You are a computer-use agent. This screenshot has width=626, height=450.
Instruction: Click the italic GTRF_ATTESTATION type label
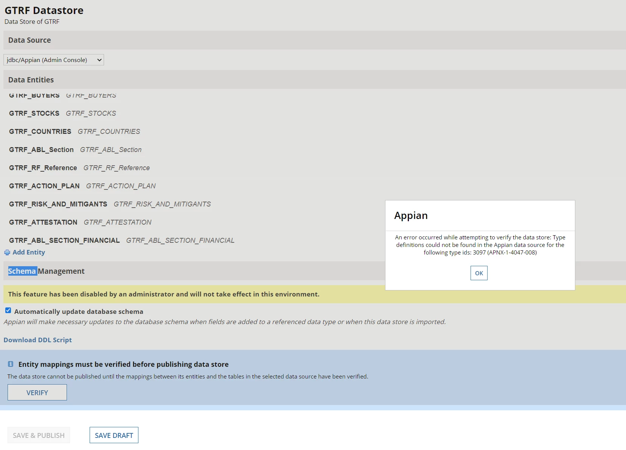pyautogui.click(x=118, y=222)
